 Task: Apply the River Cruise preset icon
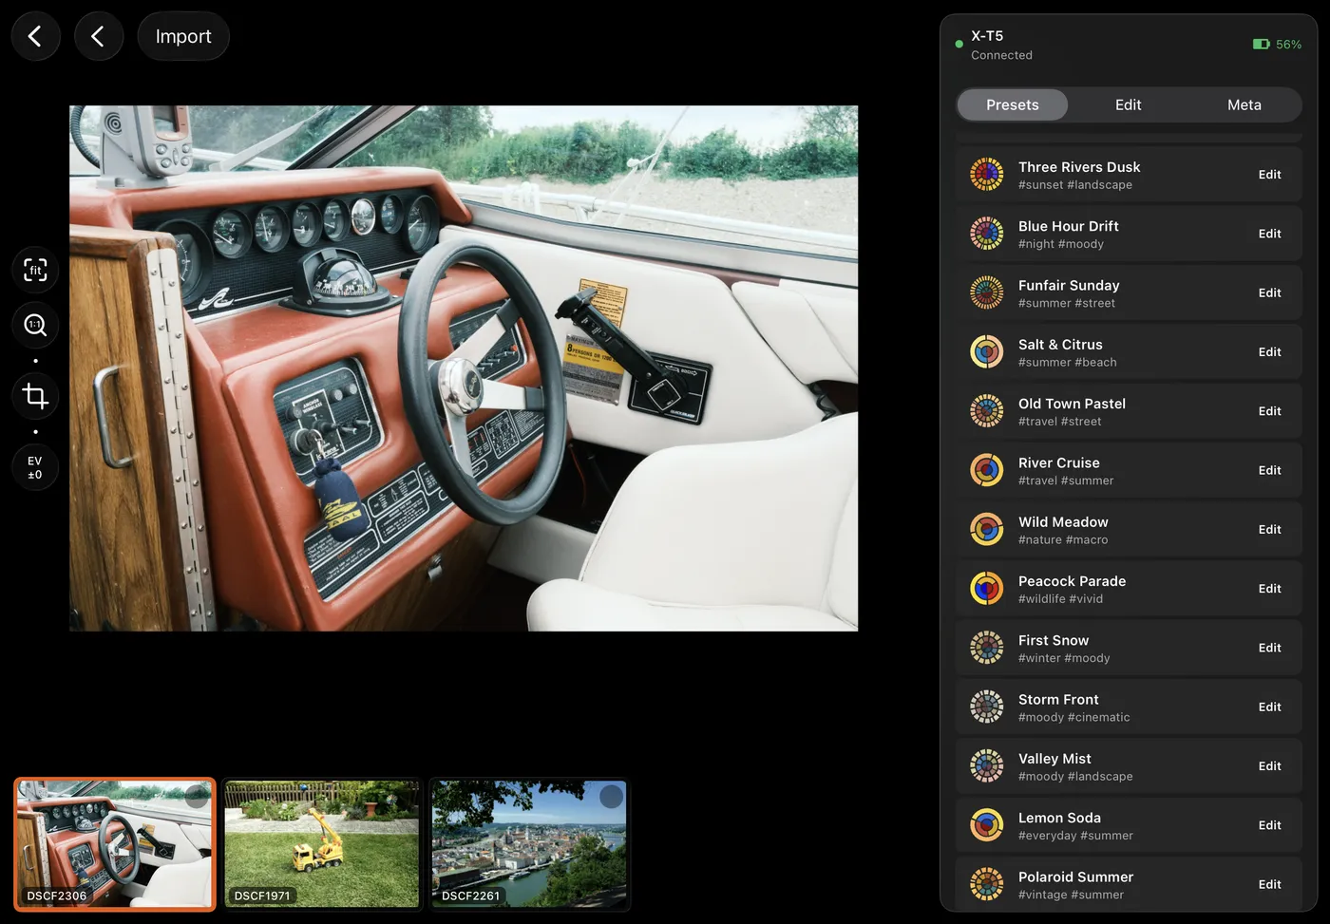[987, 470]
